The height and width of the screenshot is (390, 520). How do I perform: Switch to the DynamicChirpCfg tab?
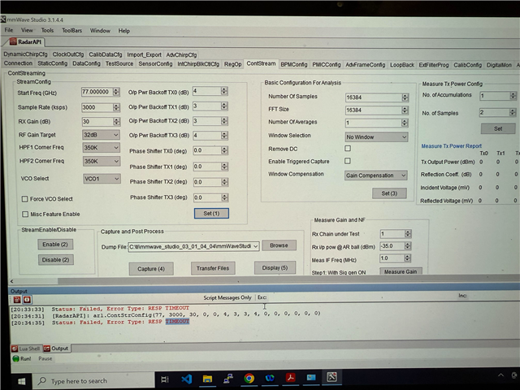tap(25, 54)
